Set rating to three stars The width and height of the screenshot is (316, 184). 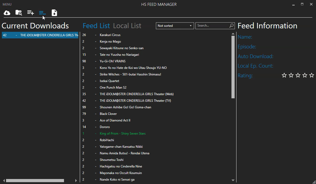(x=298, y=75)
